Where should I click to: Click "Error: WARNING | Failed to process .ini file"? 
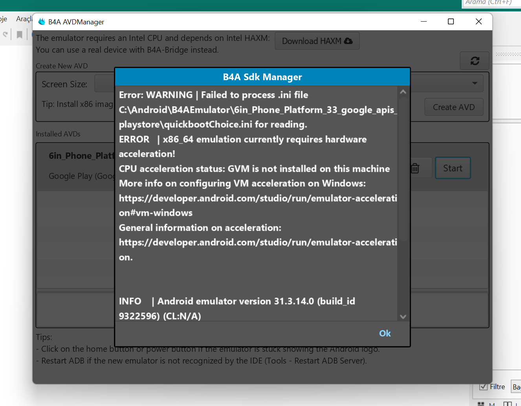coord(213,95)
